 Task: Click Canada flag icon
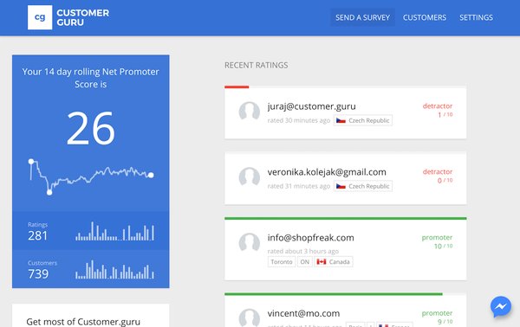[x=321, y=262]
